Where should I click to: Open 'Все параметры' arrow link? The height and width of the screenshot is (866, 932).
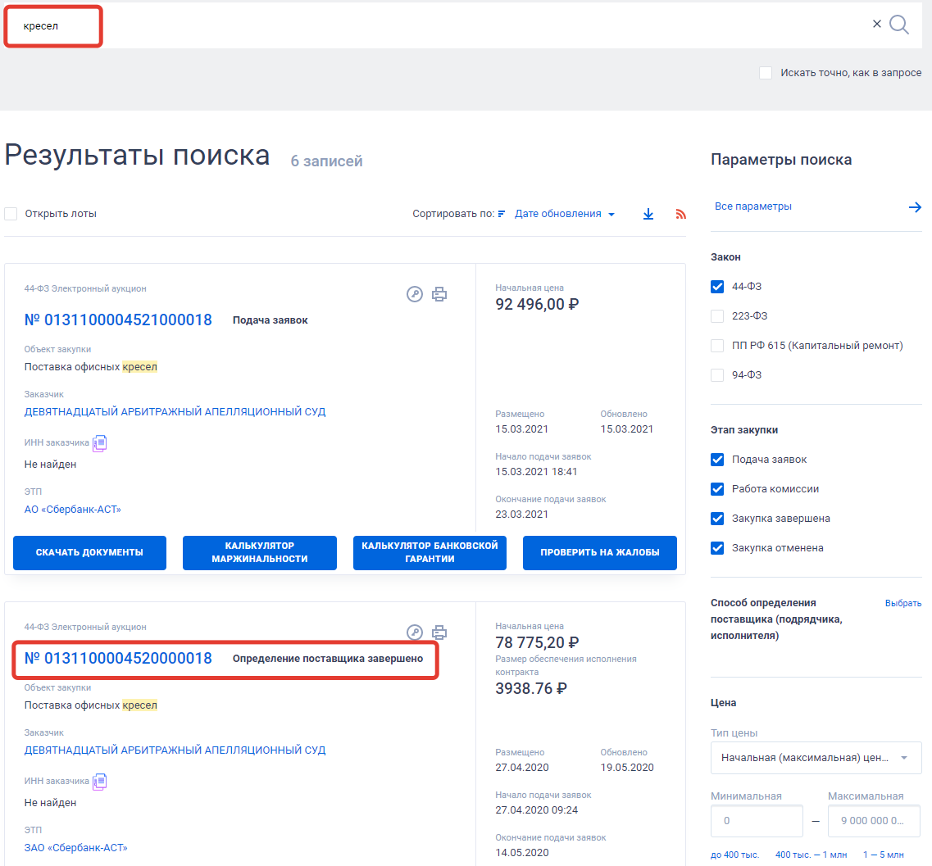click(915, 207)
